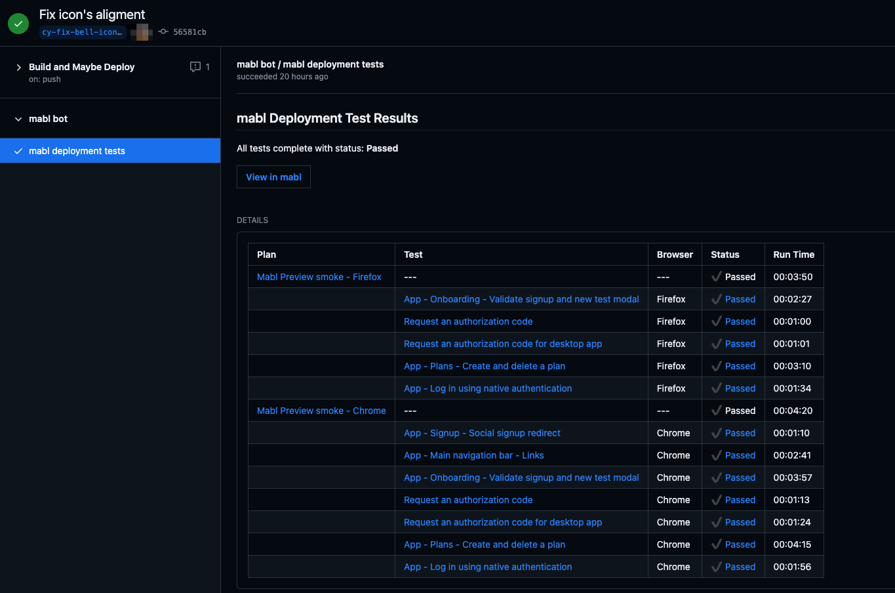This screenshot has height=593, width=895.
Task: Open the annotation comment icon on Build and Maybe Deploy
Action: [195, 66]
